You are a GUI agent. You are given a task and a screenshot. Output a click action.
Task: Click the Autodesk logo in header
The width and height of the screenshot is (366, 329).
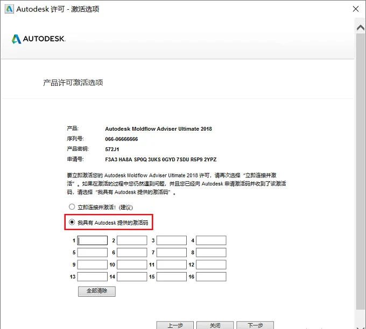pyautogui.click(x=39, y=39)
